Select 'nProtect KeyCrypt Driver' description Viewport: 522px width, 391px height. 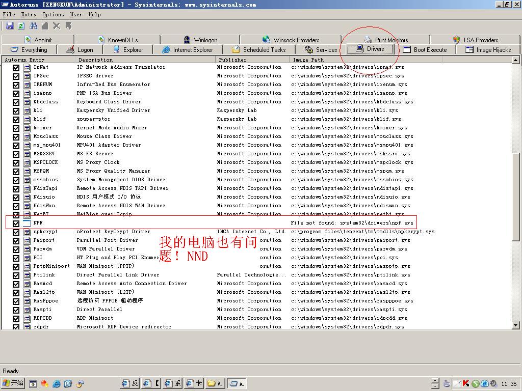click(x=114, y=232)
